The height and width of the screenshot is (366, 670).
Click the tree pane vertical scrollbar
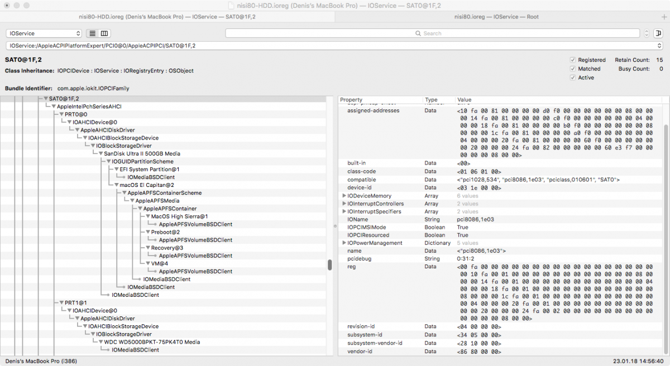tap(330, 265)
